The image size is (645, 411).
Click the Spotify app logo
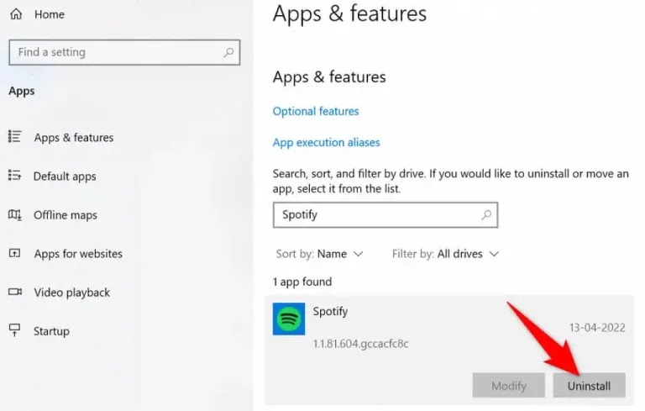289,319
